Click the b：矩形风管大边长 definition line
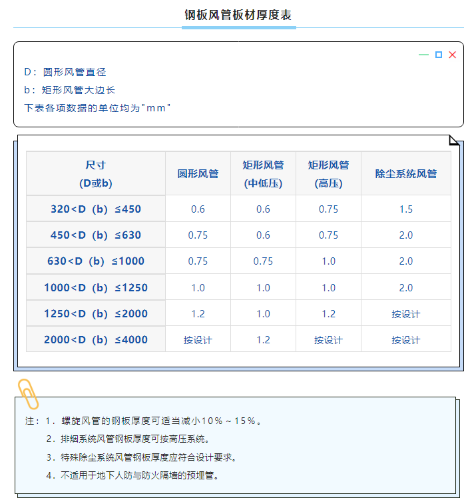466x502 pixels. coord(70,89)
